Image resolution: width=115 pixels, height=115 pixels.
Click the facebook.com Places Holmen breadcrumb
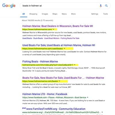(x=54, y=97)
